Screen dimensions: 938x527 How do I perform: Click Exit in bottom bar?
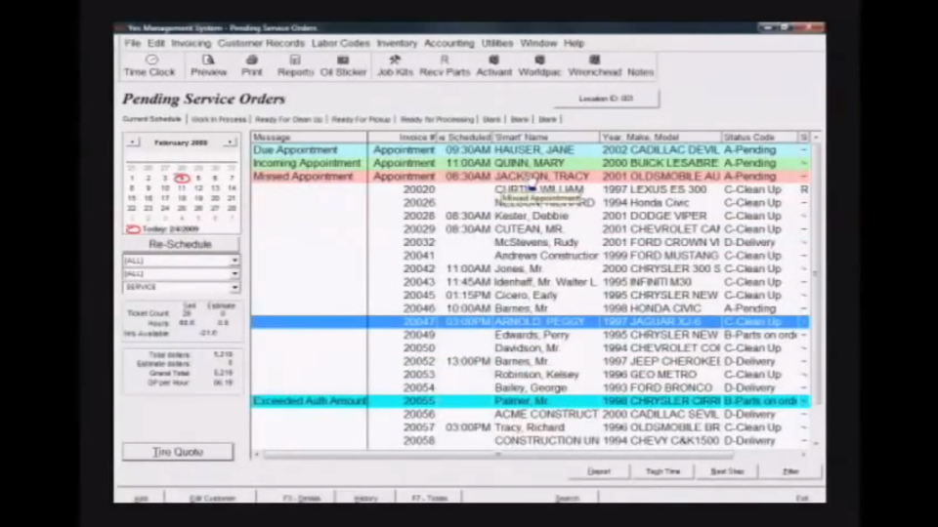tap(801, 498)
